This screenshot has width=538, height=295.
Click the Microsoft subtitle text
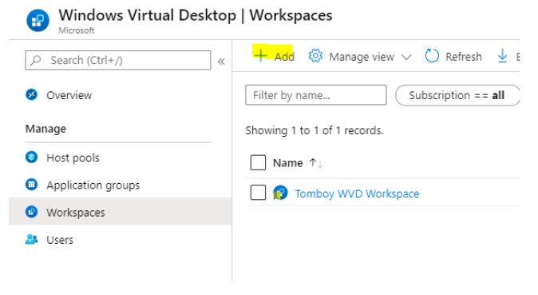coord(77,30)
